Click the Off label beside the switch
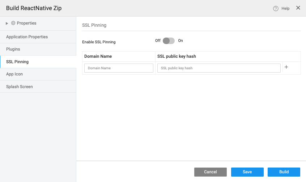The width and height of the screenshot is (306, 182). [158, 41]
